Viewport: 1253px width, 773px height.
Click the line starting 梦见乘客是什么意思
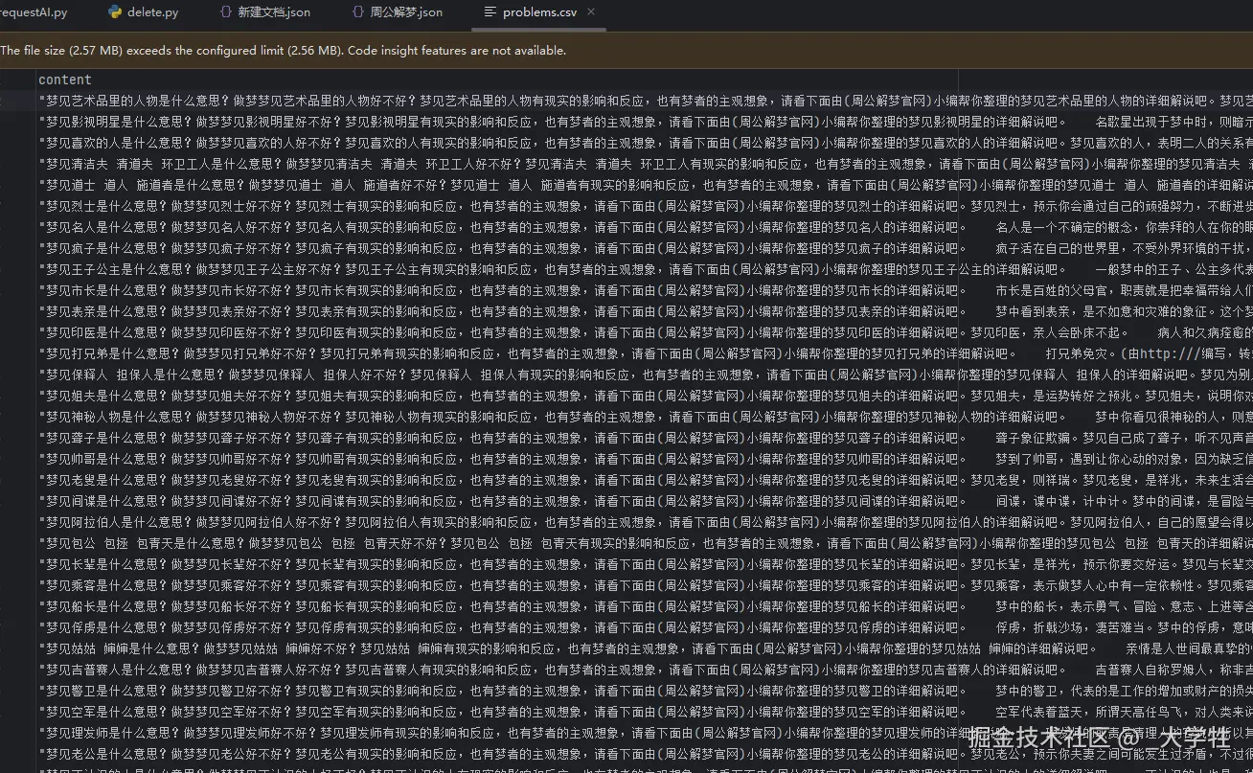646,585
